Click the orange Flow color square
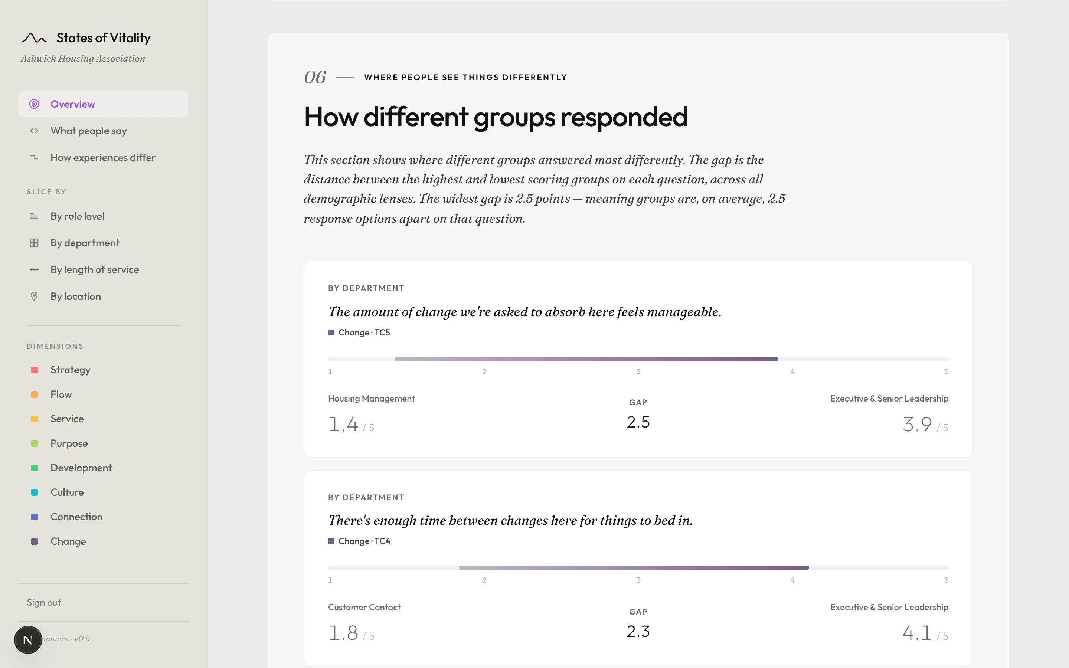The image size is (1069, 668). click(x=35, y=394)
